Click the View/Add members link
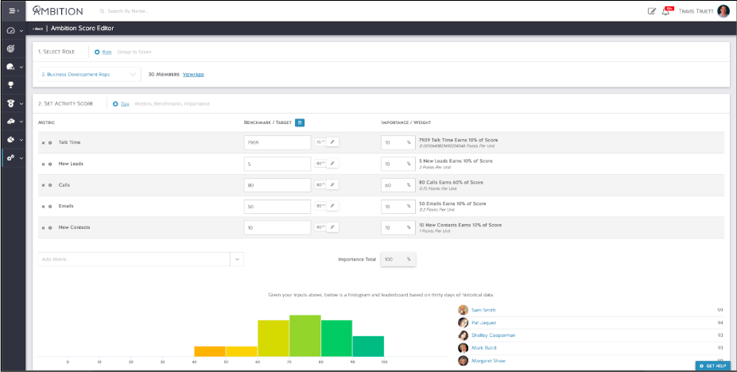The image size is (737, 372). pyautogui.click(x=193, y=75)
